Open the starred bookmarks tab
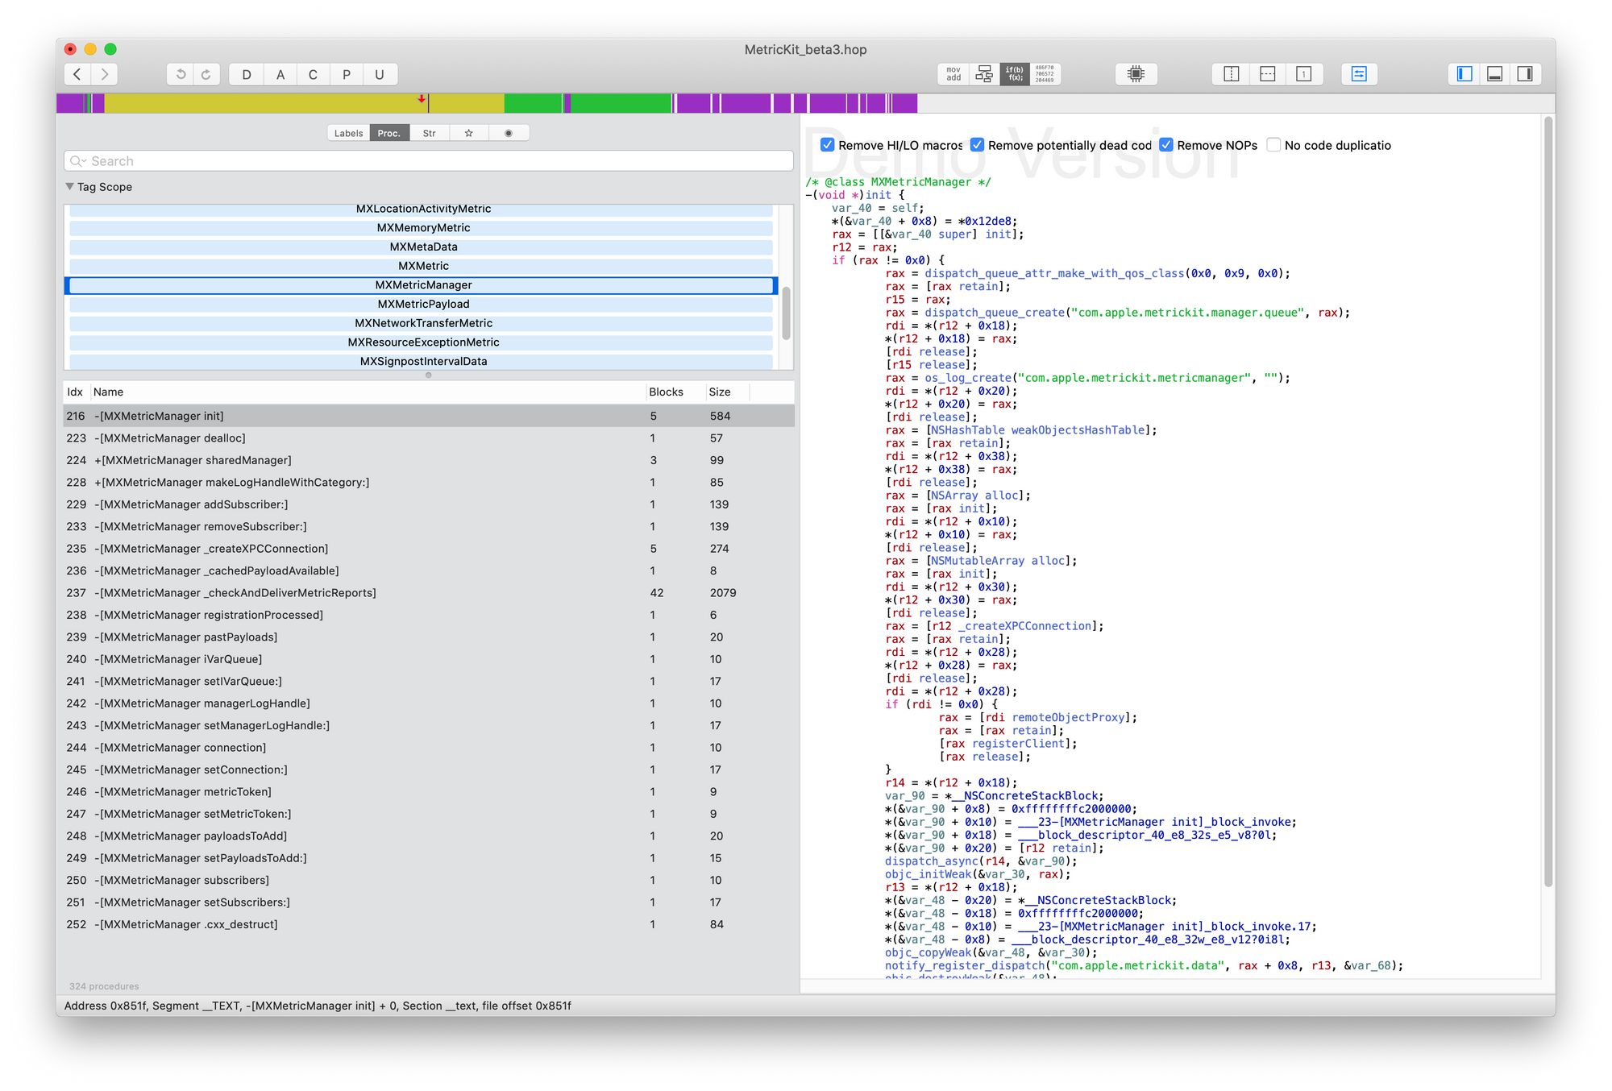This screenshot has height=1091, width=1612. [x=469, y=133]
